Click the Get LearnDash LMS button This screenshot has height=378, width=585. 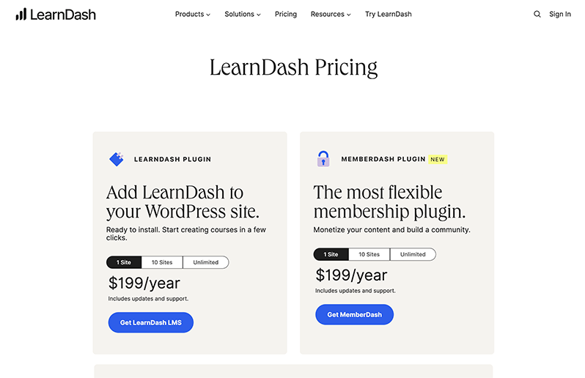(151, 322)
